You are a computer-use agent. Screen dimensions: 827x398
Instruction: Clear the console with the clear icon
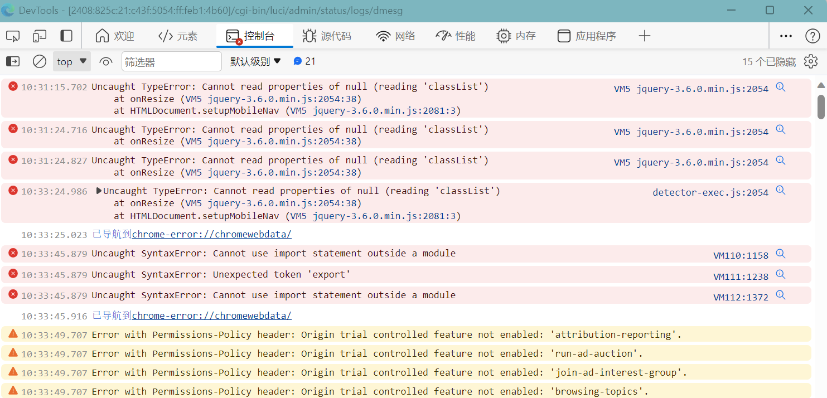[x=40, y=61]
